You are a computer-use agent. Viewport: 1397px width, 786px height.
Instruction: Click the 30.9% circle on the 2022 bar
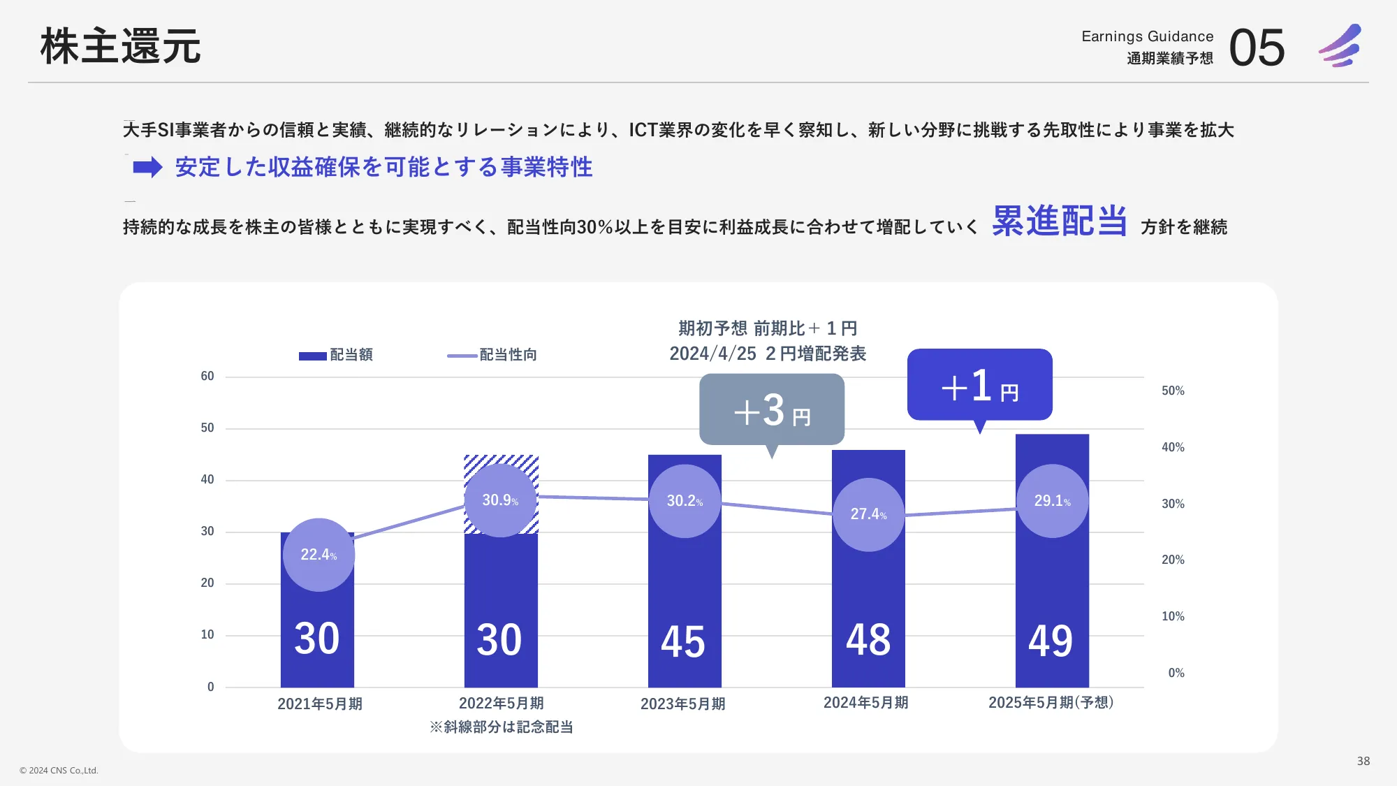pos(500,500)
